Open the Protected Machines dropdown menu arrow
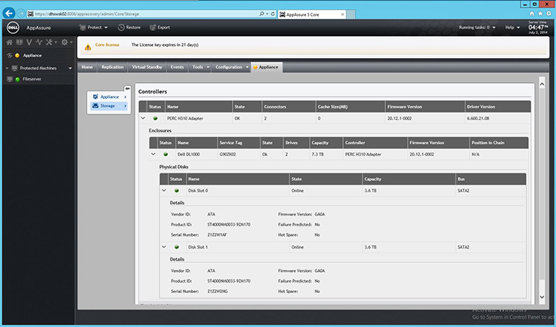Image resolution: width=556 pixels, height=327 pixels. (70, 69)
